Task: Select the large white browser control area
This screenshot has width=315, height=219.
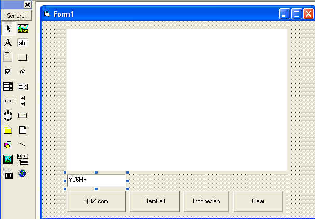Action: [x=177, y=100]
